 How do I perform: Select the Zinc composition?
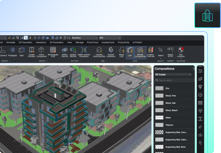pos(174,88)
